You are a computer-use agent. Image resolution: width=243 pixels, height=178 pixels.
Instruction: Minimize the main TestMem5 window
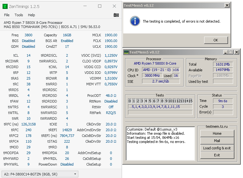pos(225,52)
